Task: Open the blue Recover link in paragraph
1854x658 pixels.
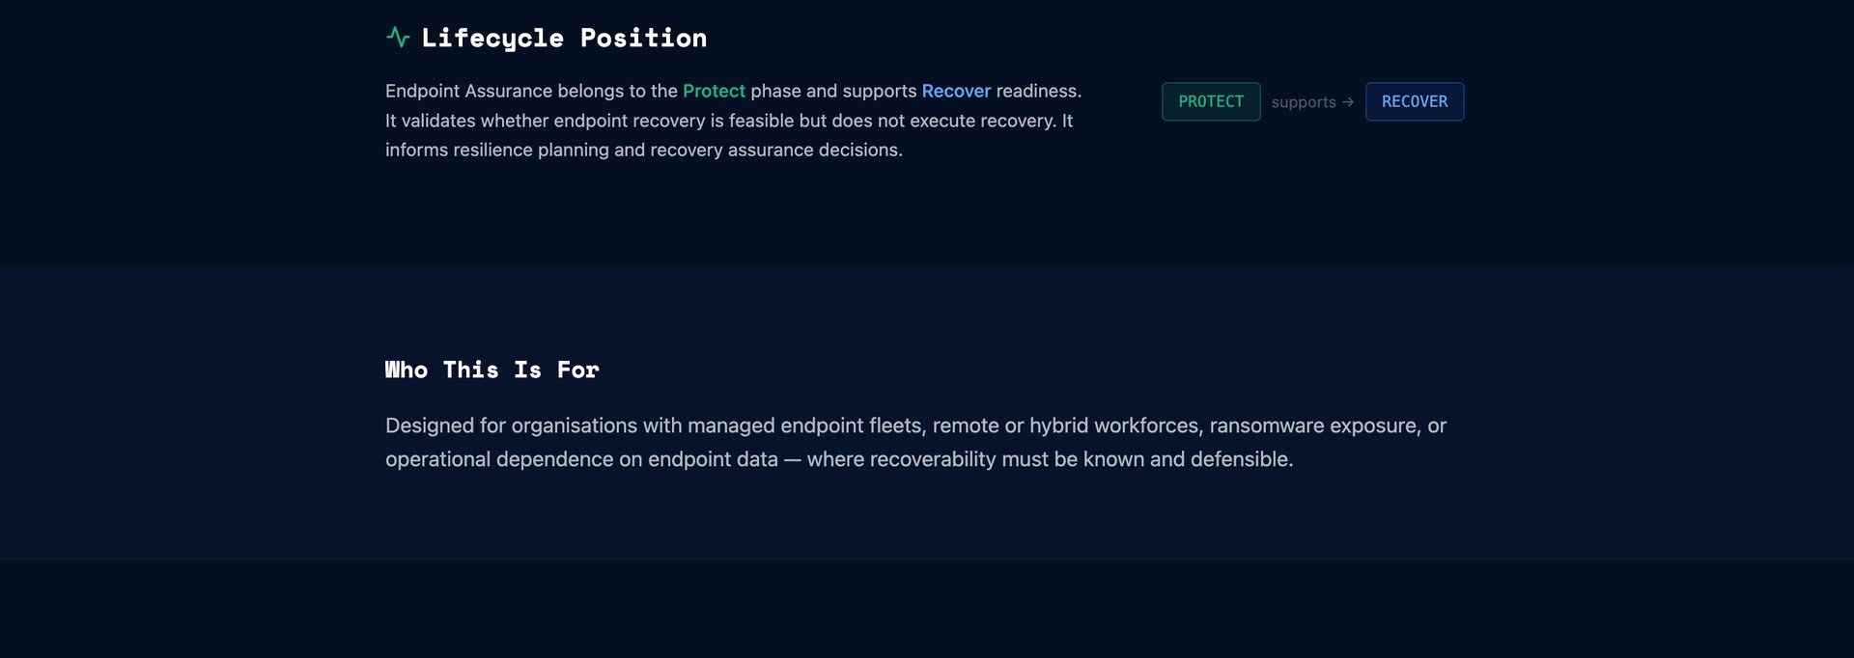Action: tap(956, 91)
